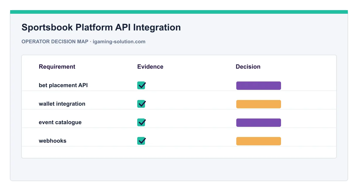The height and width of the screenshot is (191, 358).
Task: Click the 'wallet integration' row label
Action: point(62,104)
